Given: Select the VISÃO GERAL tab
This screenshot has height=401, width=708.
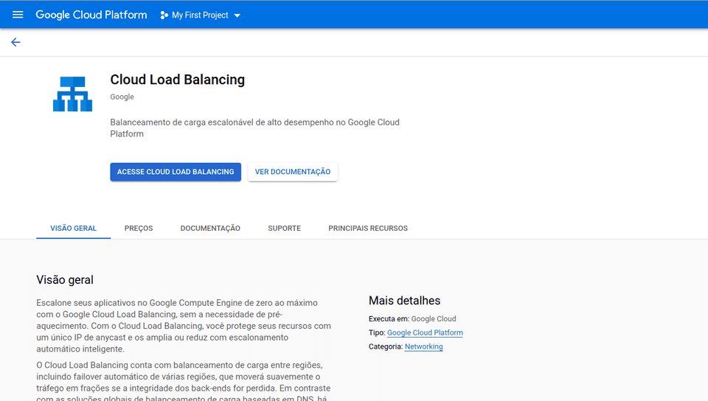Looking at the screenshot, I should (73, 229).
